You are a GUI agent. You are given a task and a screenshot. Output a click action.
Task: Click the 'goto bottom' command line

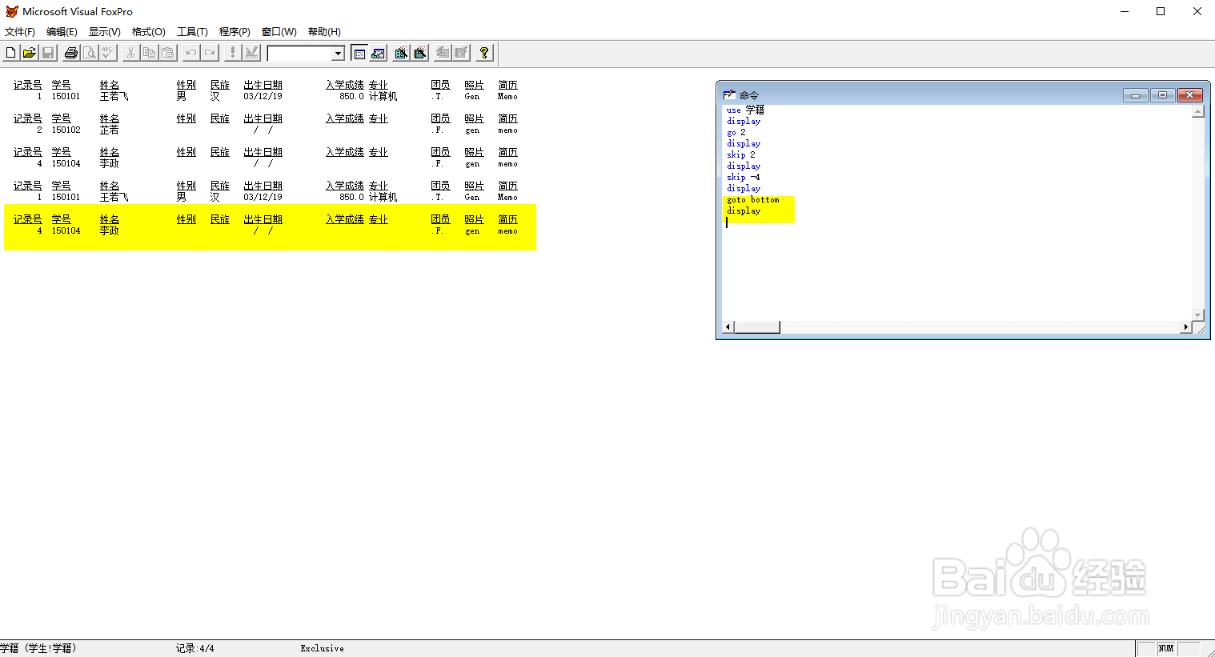(x=752, y=200)
